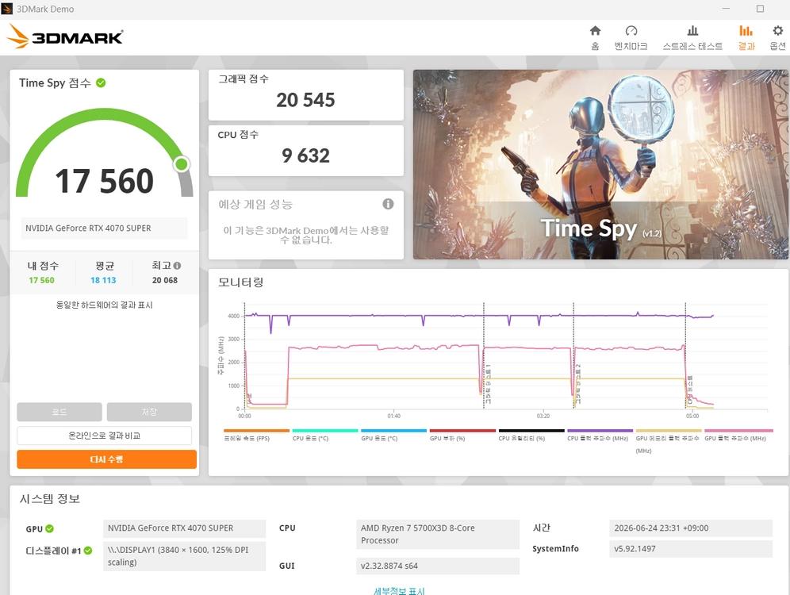
Task: Toggle the 프레임 속도 (FPS) legend swatch
Action: point(256,431)
